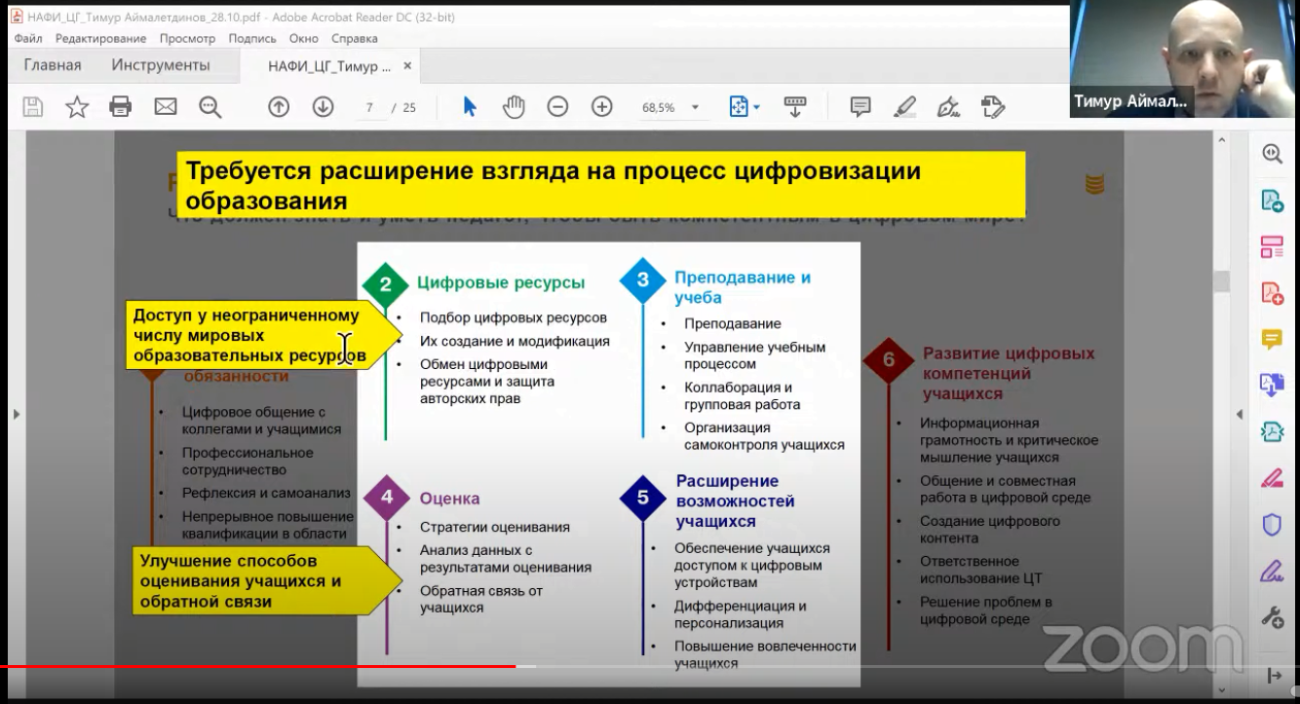Add a comment with speech bubble icon

point(860,107)
